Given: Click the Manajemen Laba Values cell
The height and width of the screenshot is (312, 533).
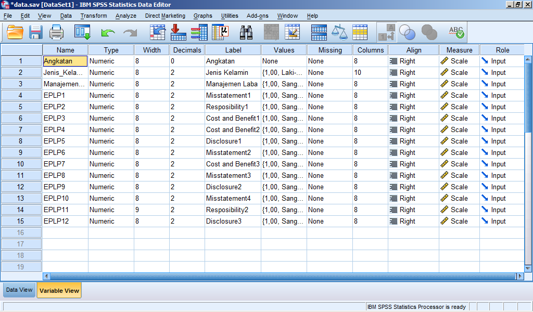Looking at the screenshot, I should click(284, 84).
